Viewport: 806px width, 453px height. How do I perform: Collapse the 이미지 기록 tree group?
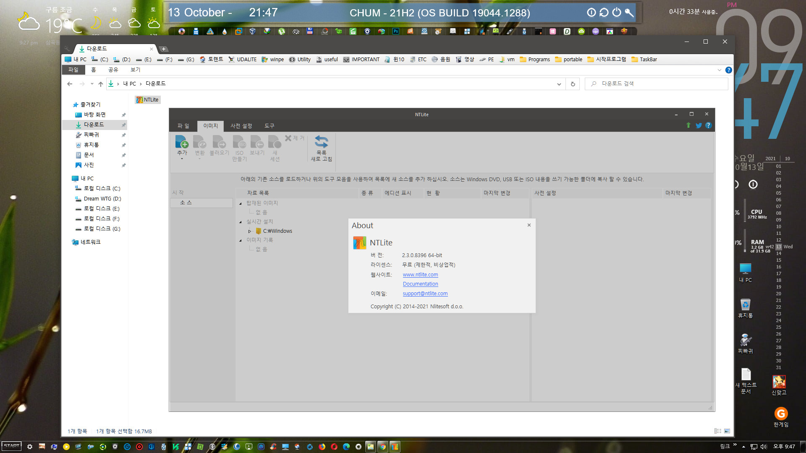(241, 240)
